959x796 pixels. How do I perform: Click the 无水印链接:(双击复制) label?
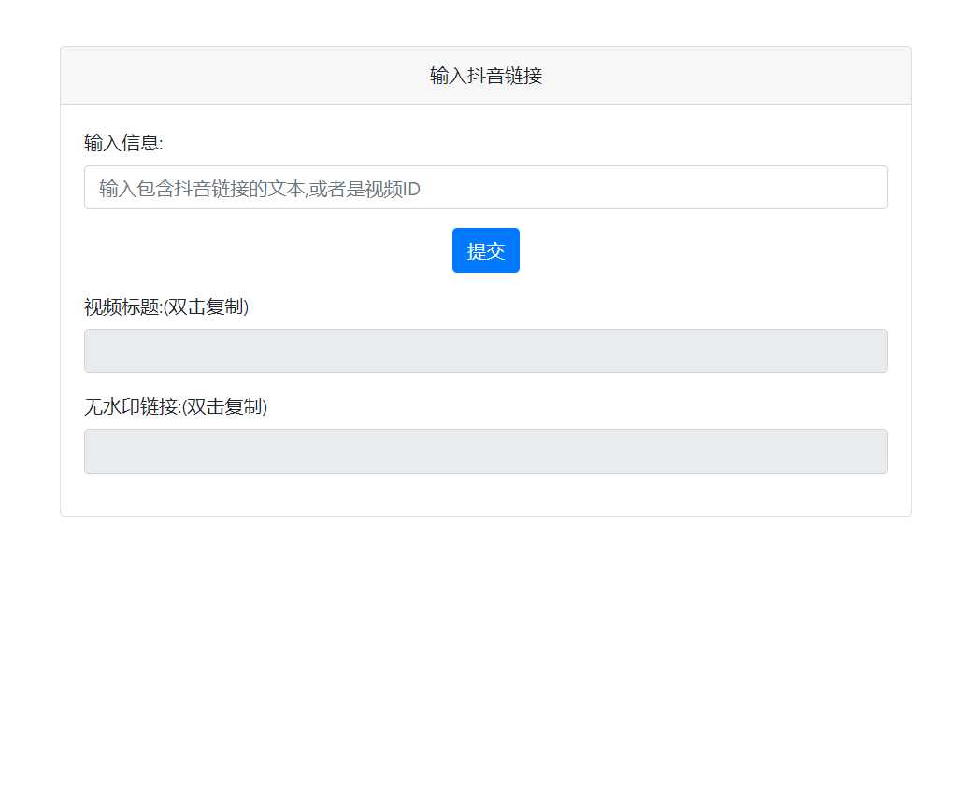[175, 407]
